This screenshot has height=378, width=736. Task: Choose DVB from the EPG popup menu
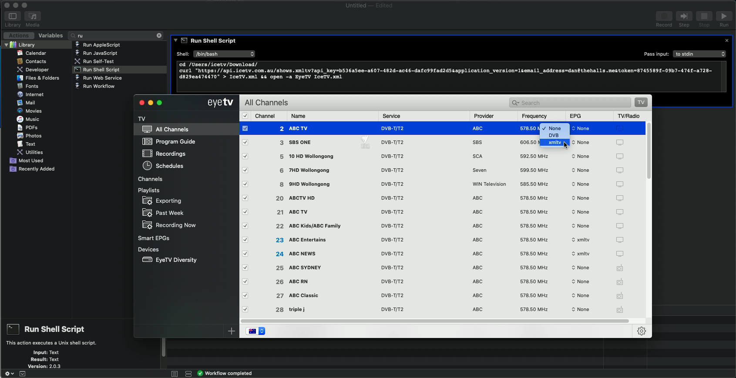(555, 135)
